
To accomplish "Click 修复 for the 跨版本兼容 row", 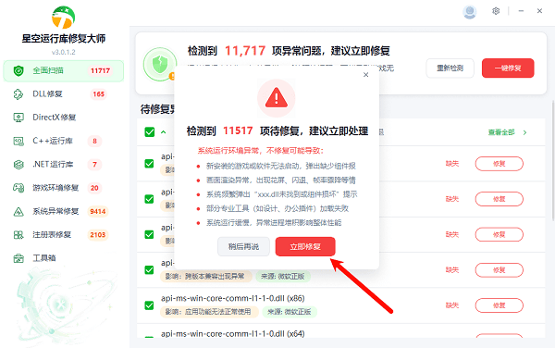I will 499,270.
